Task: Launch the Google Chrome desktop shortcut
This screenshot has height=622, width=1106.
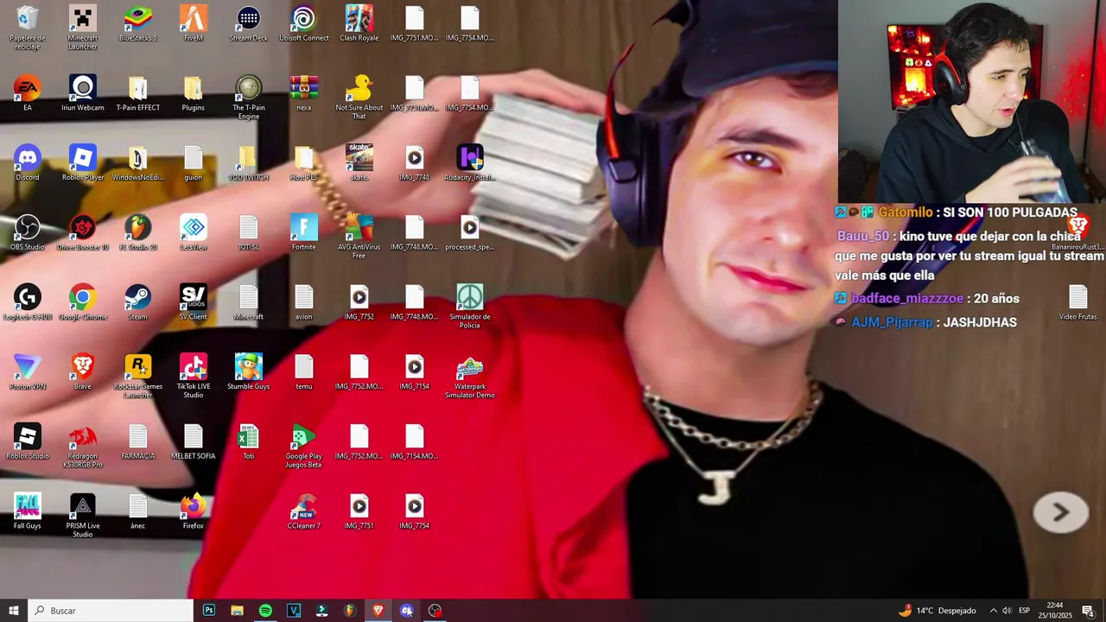Action: coord(83,303)
